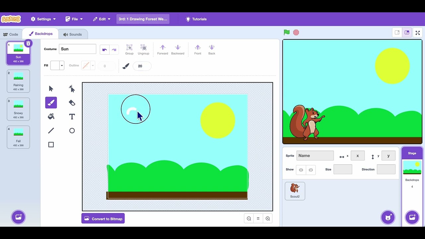Select the Text tool
425x239 pixels.
(72, 117)
